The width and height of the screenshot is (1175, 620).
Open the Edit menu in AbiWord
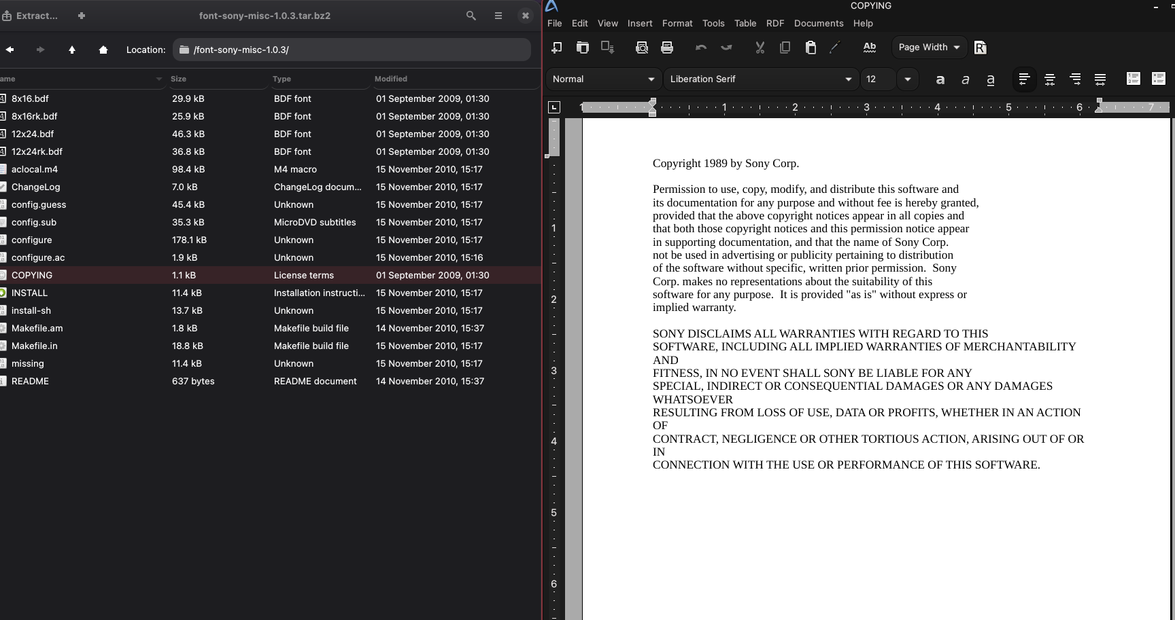pos(580,23)
